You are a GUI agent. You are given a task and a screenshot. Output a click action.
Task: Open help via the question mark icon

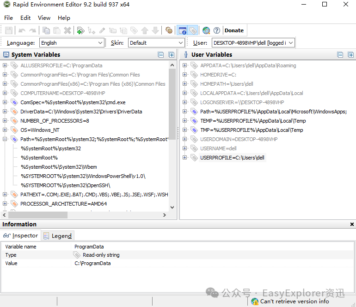tap(217, 30)
